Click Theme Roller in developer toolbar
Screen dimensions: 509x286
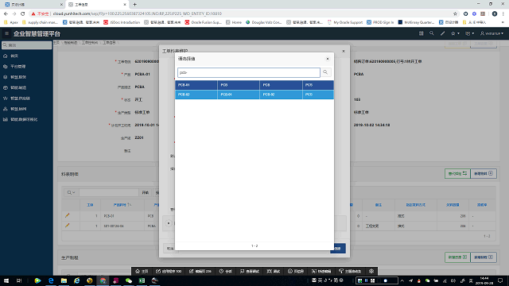click(x=350, y=271)
